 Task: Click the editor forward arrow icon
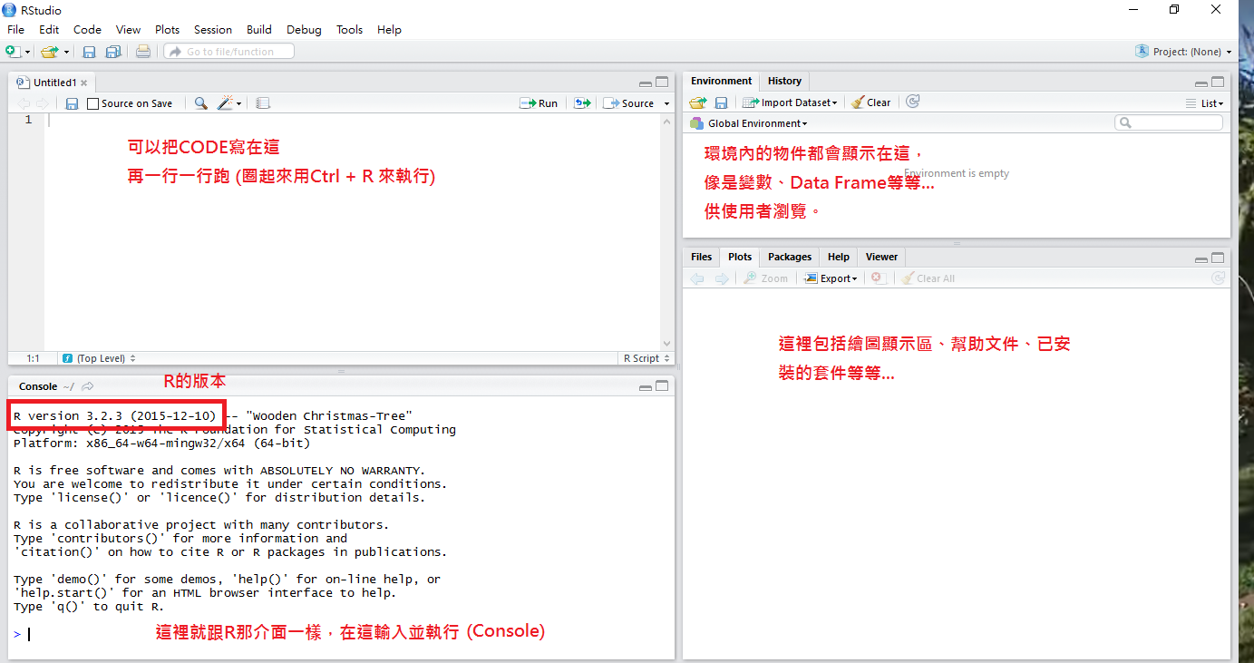42,103
